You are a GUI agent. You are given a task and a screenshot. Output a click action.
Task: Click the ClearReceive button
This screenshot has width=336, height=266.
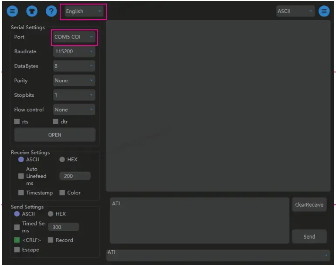309,205
